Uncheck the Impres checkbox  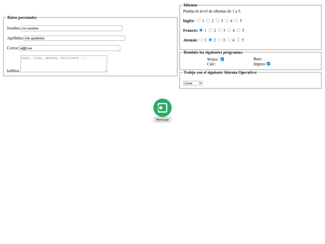(268, 64)
